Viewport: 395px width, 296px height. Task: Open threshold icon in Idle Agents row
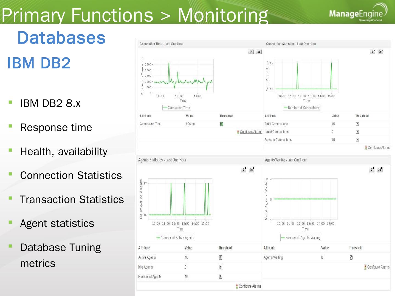(221, 267)
